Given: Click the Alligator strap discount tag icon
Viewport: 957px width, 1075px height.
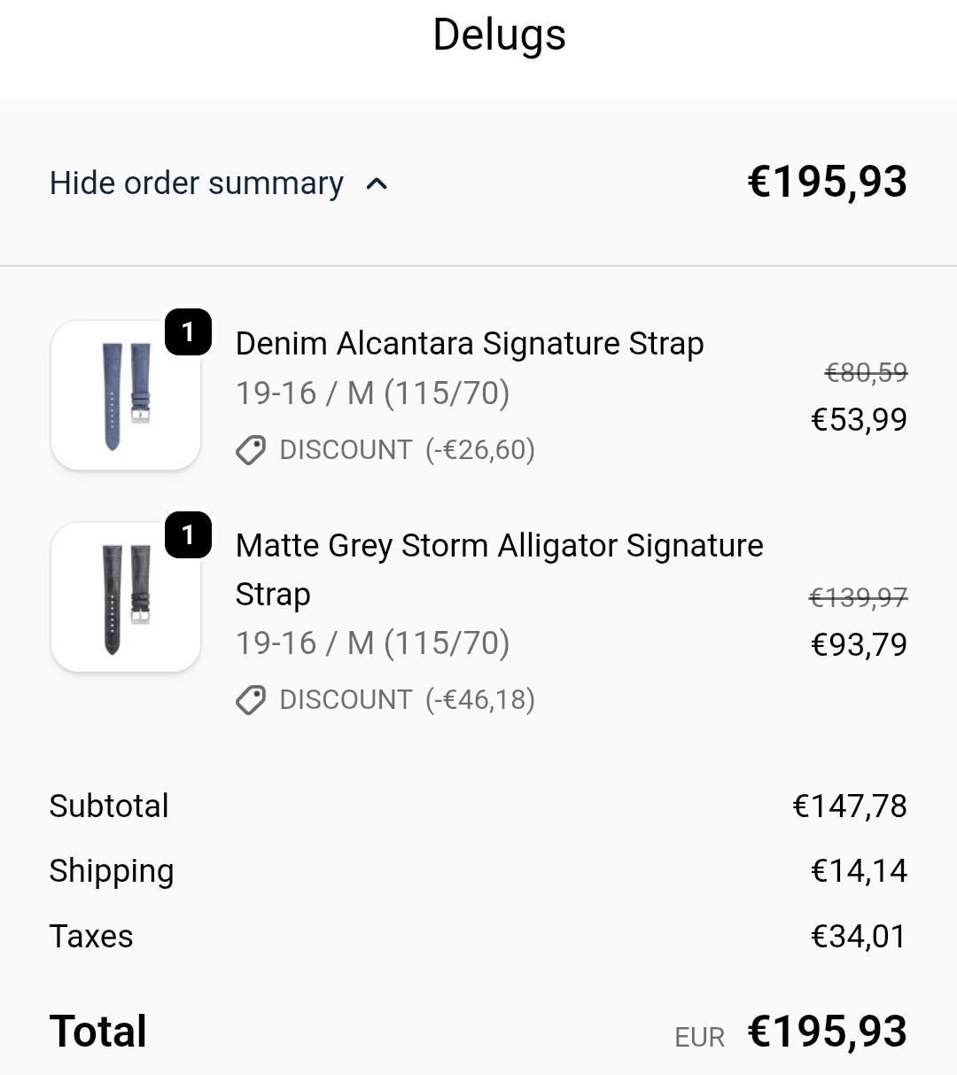Looking at the screenshot, I should point(251,700).
